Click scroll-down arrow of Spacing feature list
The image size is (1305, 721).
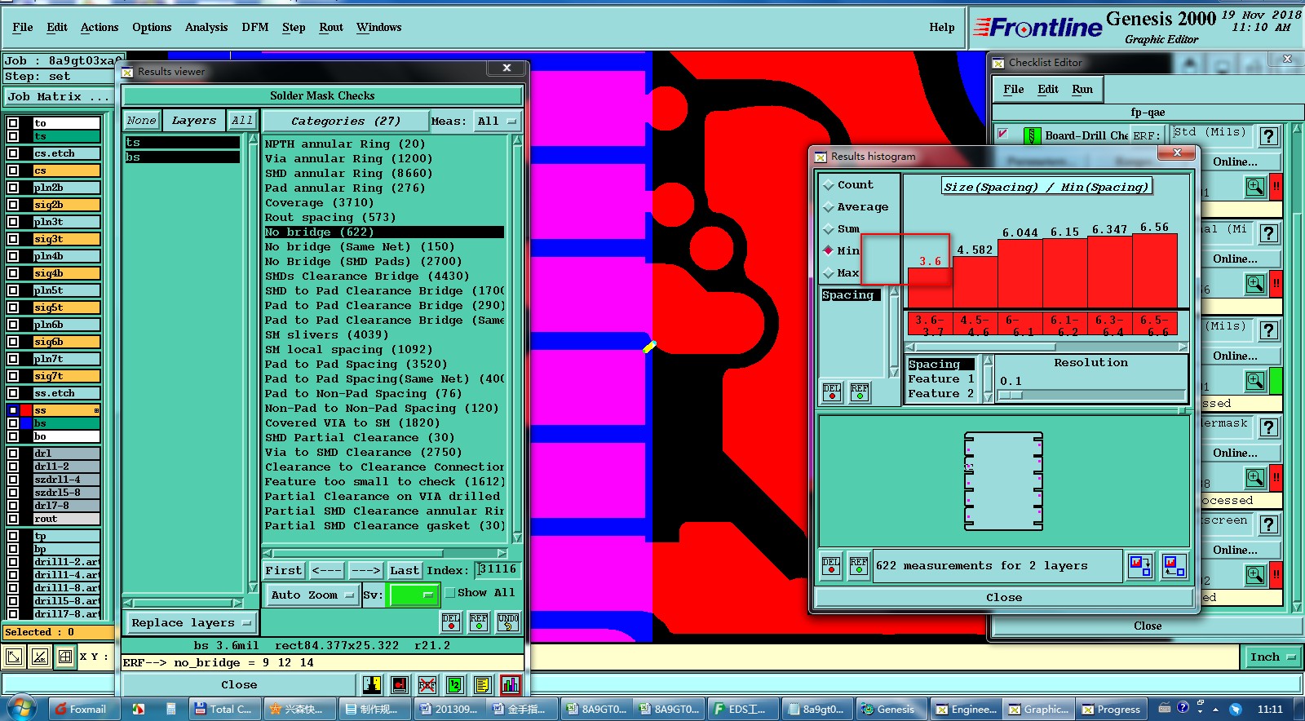click(988, 397)
